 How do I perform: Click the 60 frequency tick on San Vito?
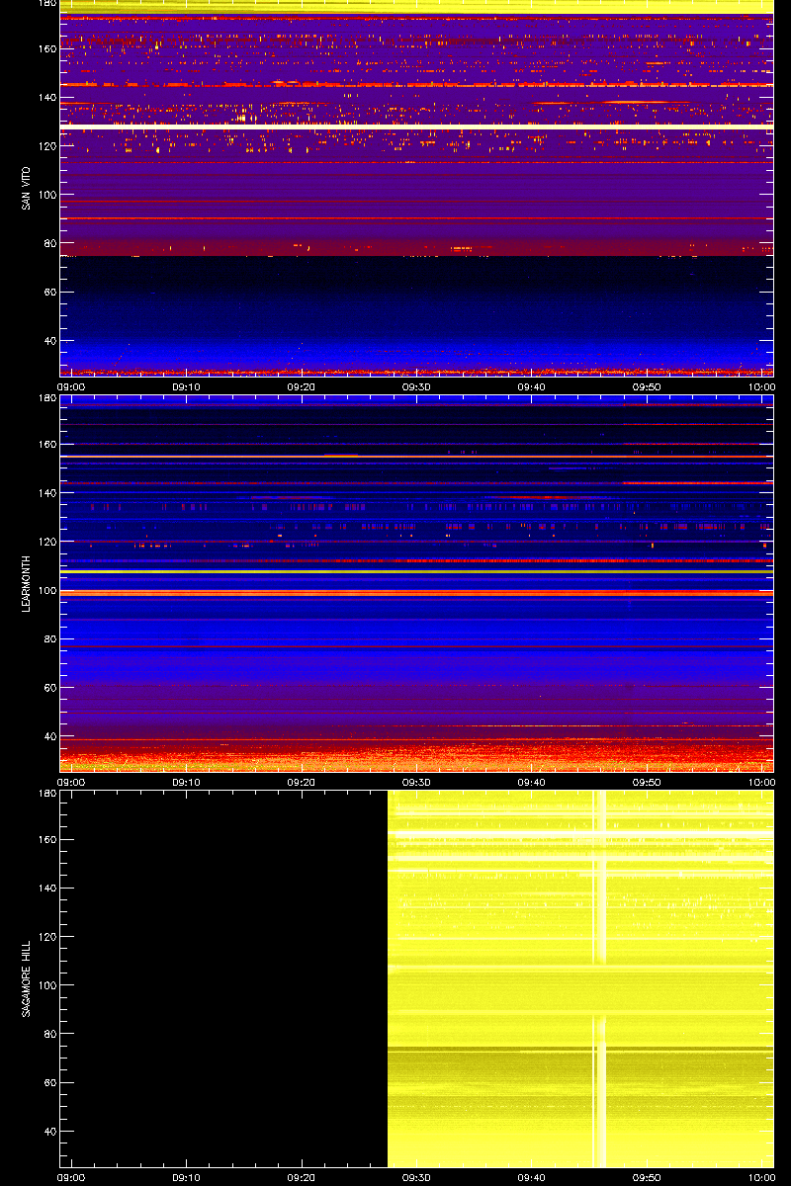point(49,293)
